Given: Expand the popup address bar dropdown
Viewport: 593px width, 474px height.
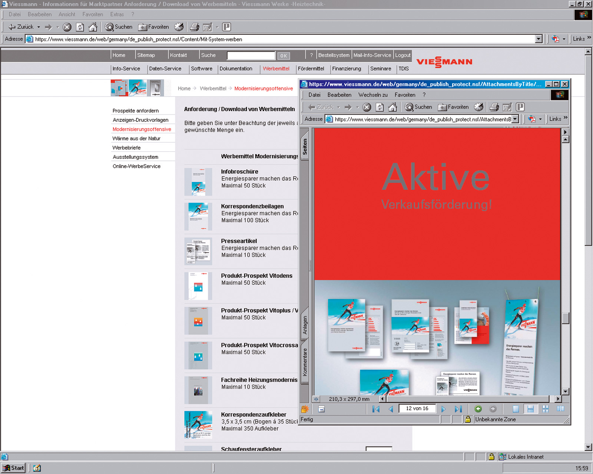Looking at the screenshot, I should pos(515,119).
